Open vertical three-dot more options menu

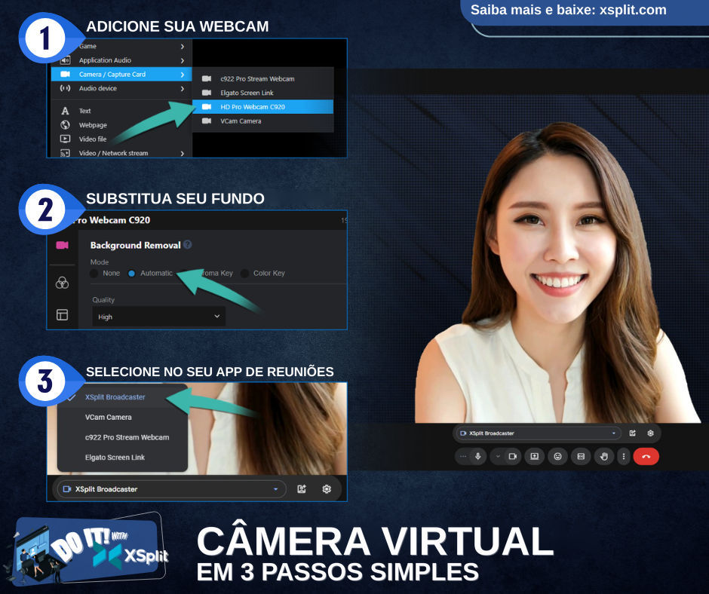624,457
